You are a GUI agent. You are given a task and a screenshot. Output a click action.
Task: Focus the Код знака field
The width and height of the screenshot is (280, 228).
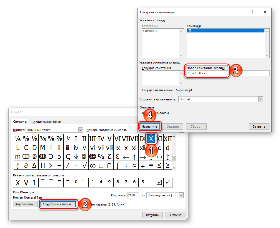[x=133, y=195]
